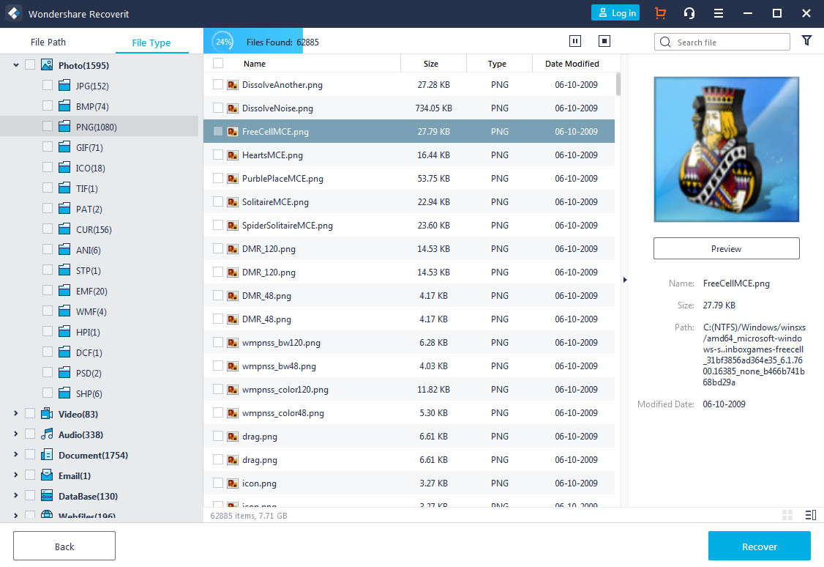Click the JPG folder icon
The image size is (824, 567).
(64, 85)
